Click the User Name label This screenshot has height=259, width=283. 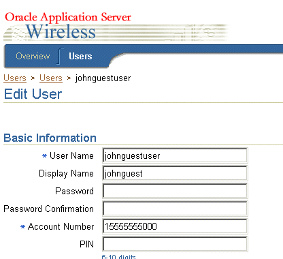pos(71,156)
